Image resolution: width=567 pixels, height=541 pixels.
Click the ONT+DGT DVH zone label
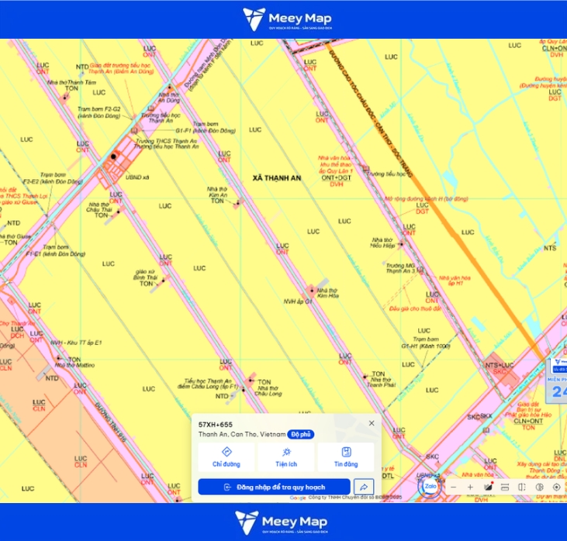click(337, 181)
